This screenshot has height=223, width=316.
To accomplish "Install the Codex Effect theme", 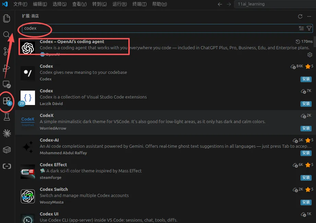I will pyautogui.click(x=306, y=178).
